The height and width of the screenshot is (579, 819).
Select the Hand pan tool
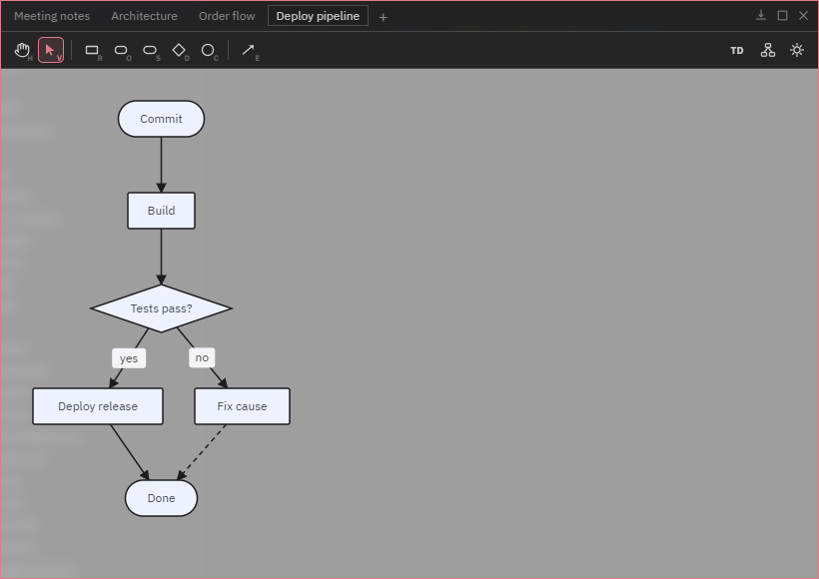click(x=22, y=50)
